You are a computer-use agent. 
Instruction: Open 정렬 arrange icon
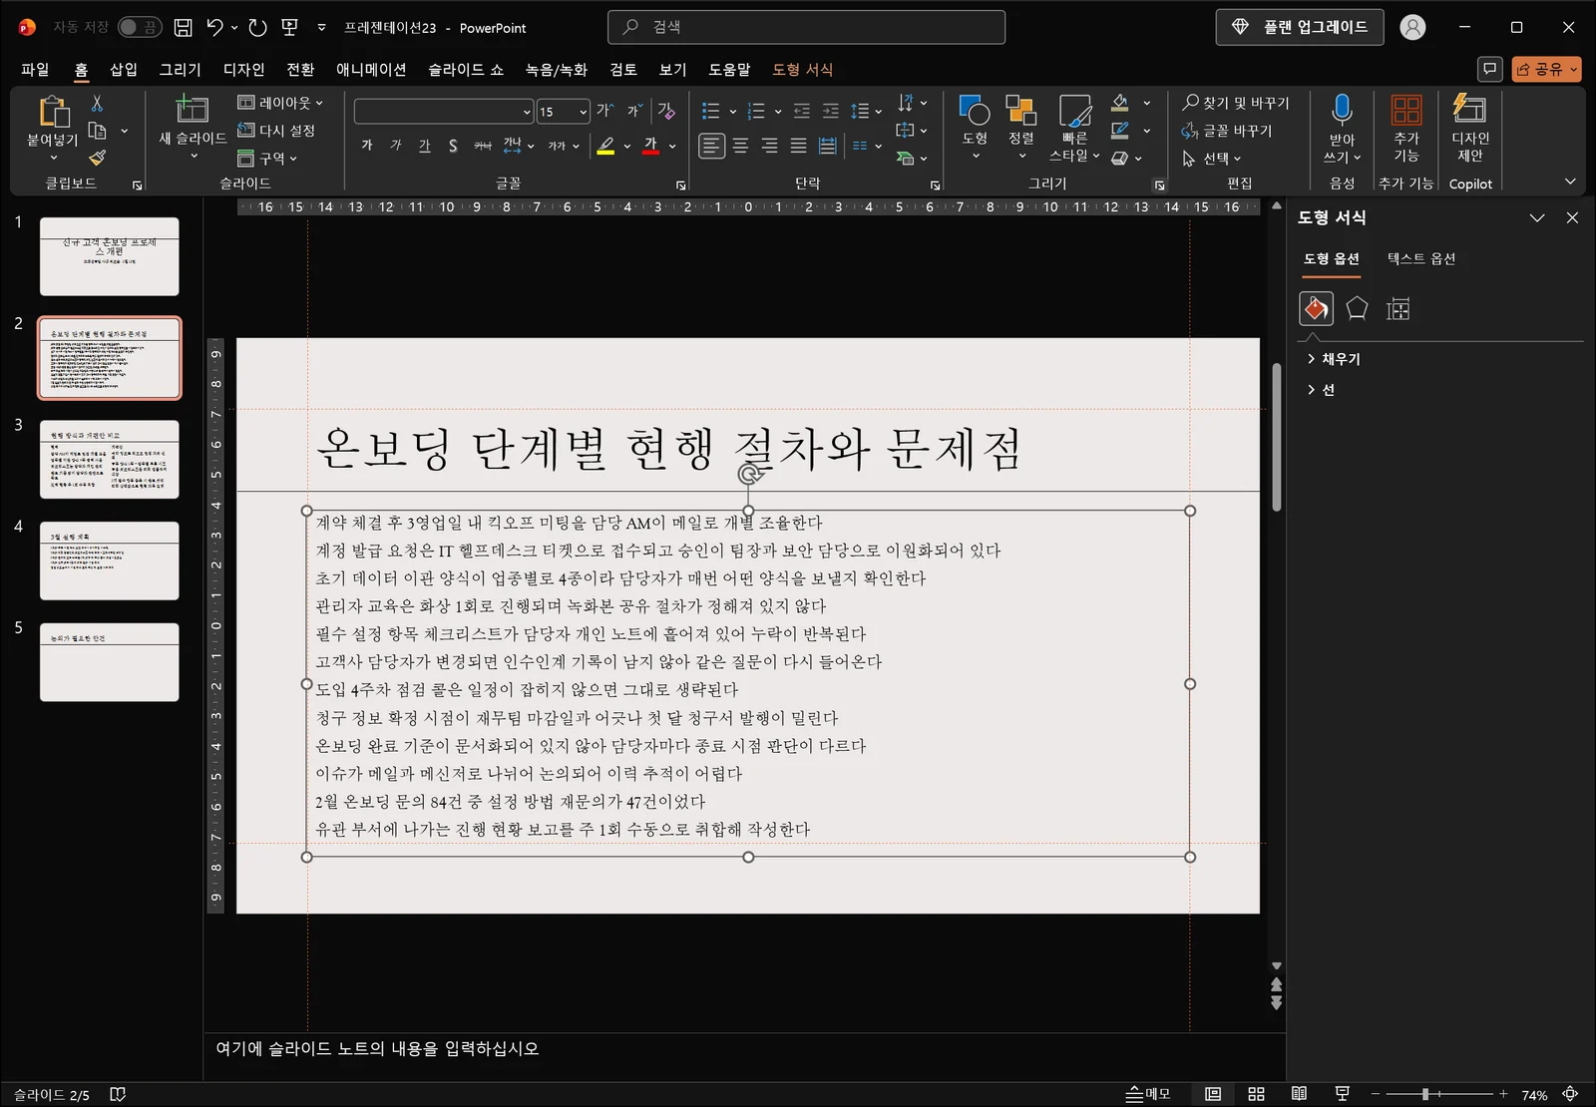coord(1020,110)
